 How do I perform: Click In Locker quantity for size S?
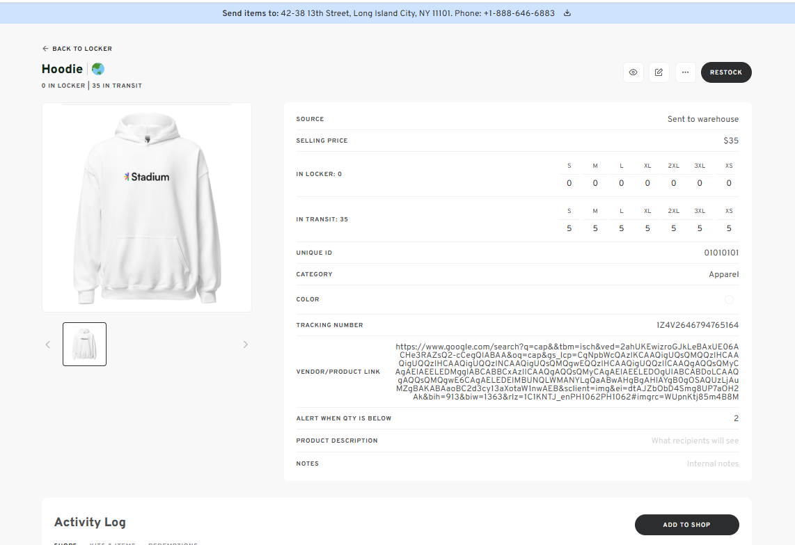(569, 183)
